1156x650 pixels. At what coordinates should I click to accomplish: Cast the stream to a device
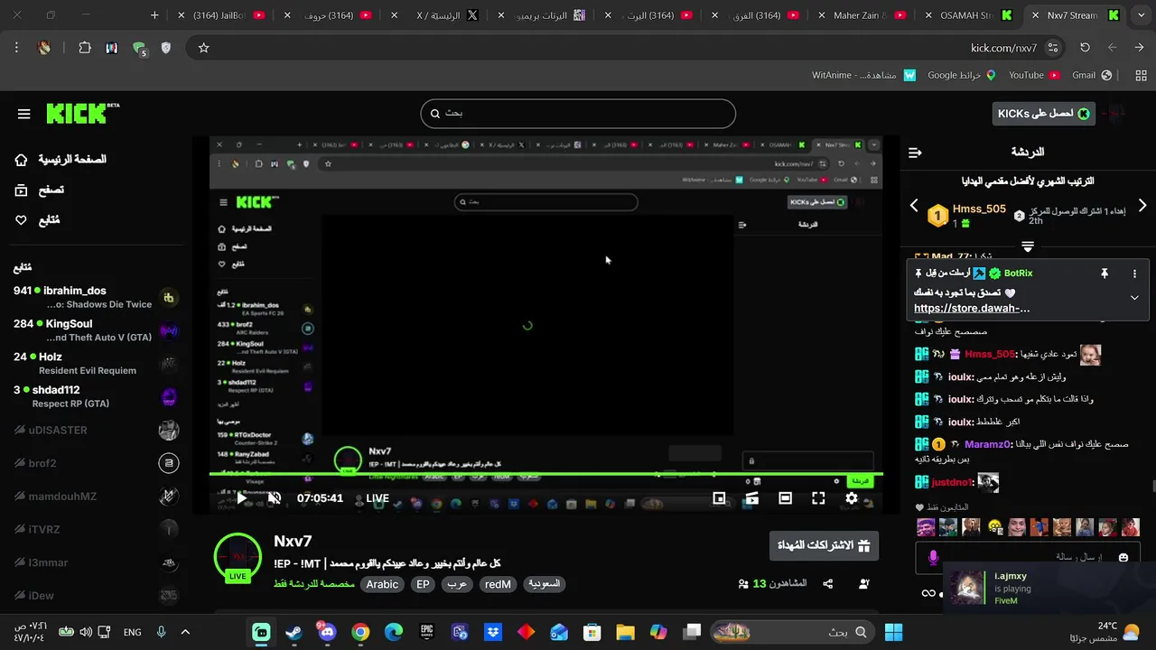(x=751, y=498)
